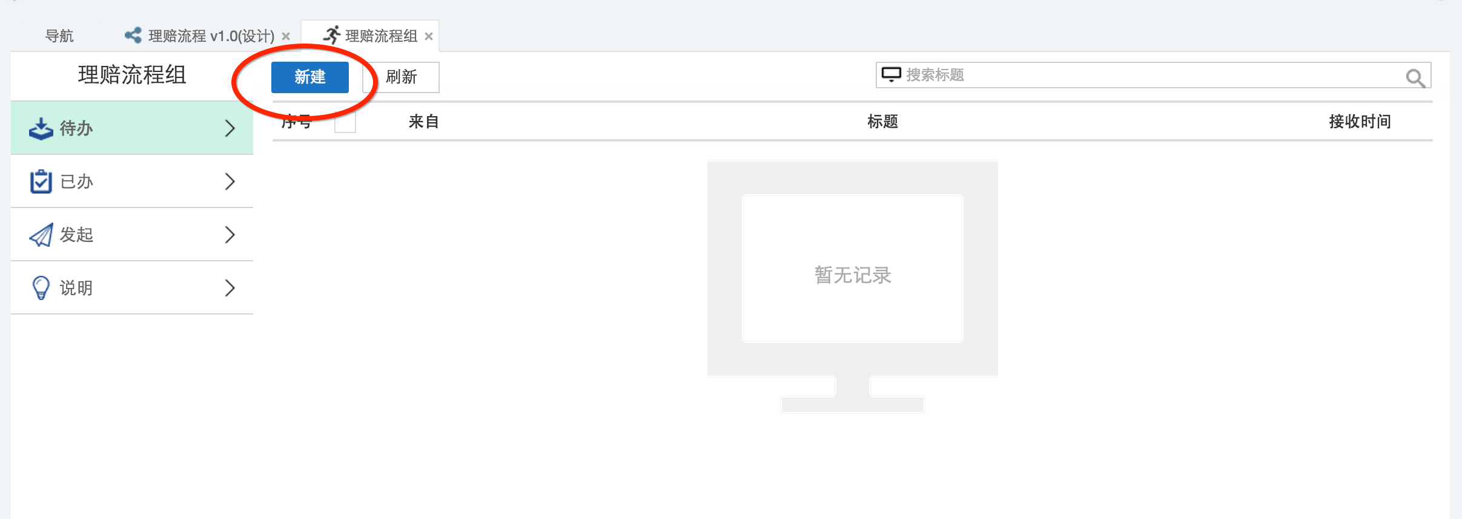Expand the 说明 chevron arrow
This screenshot has height=519, width=1462.
click(x=230, y=288)
